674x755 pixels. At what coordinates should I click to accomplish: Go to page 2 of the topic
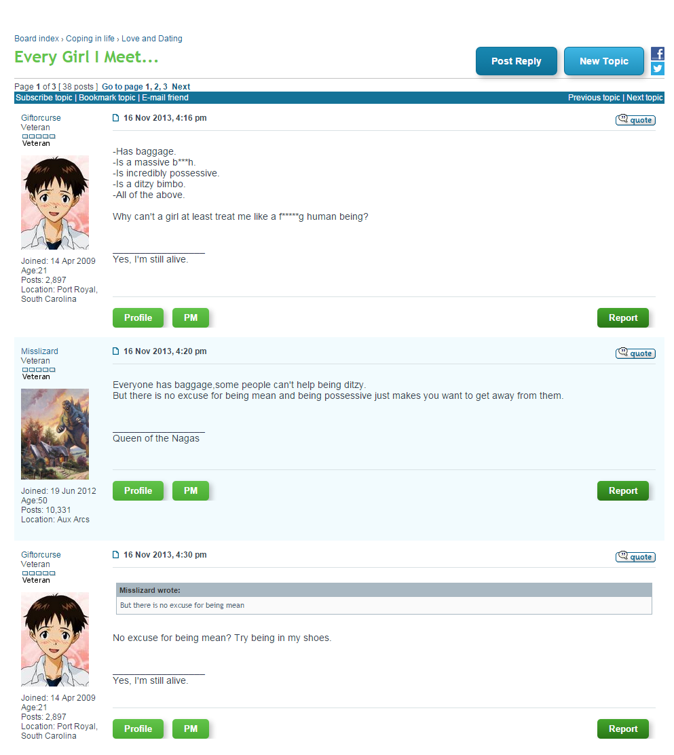(157, 87)
